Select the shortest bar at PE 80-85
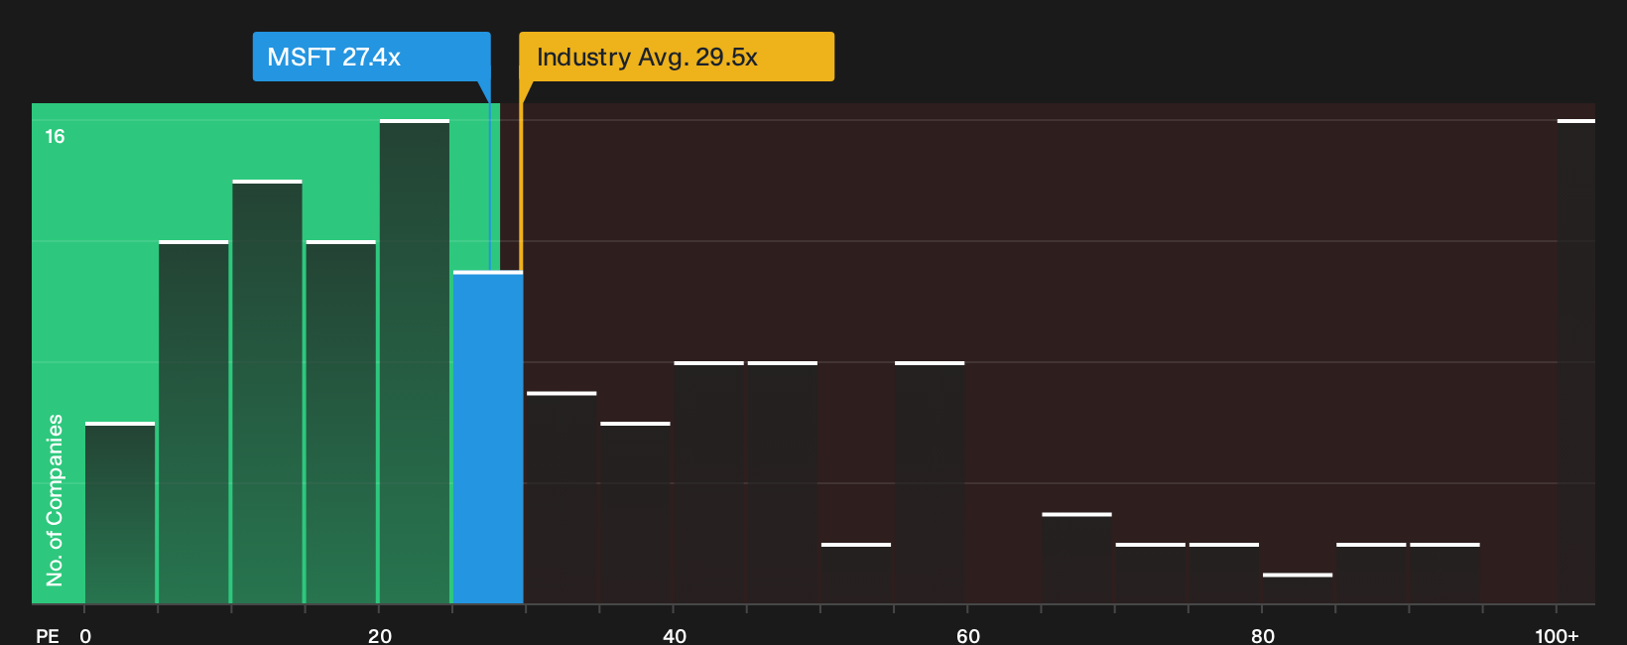Image resolution: width=1627 pixels, height=645 pixels. (1298, 588)
